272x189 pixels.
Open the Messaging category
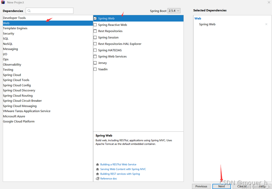pos(48,49)
